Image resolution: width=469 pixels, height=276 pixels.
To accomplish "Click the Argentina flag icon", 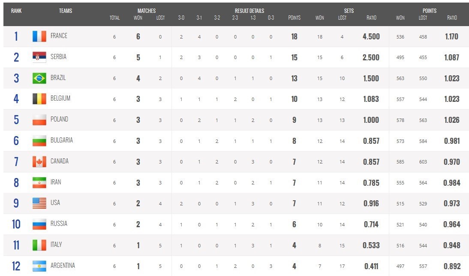I will (x=39, y=266).
